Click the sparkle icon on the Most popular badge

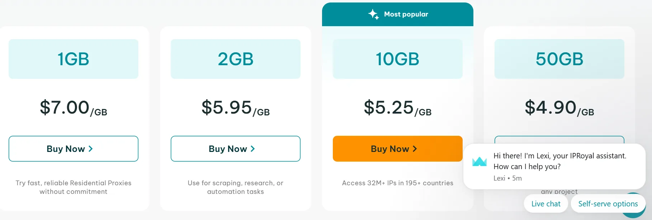click(374, 14)
